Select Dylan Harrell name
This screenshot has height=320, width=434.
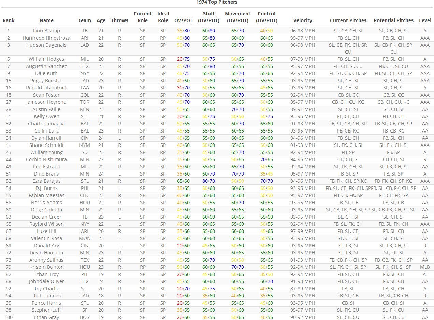(46, 138)
